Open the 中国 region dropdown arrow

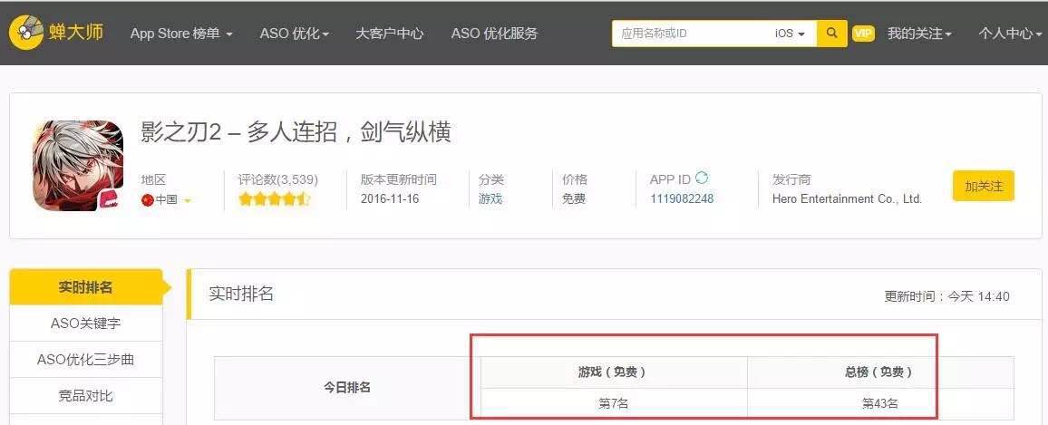(187, 199)
